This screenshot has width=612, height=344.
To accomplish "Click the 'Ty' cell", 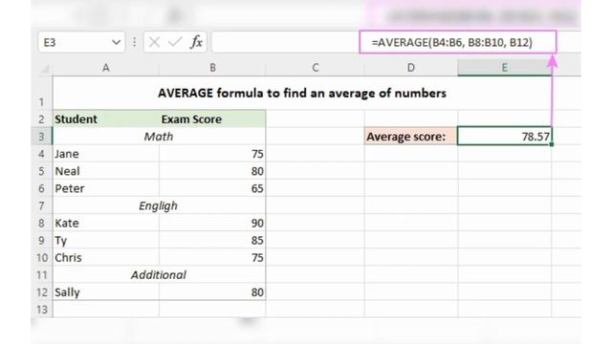I will tap(106, 240).
